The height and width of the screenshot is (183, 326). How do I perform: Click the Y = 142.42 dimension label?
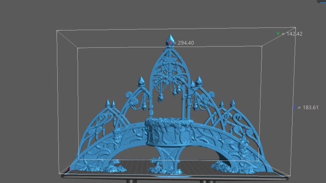pyautogui.click(x=289, y=34)
